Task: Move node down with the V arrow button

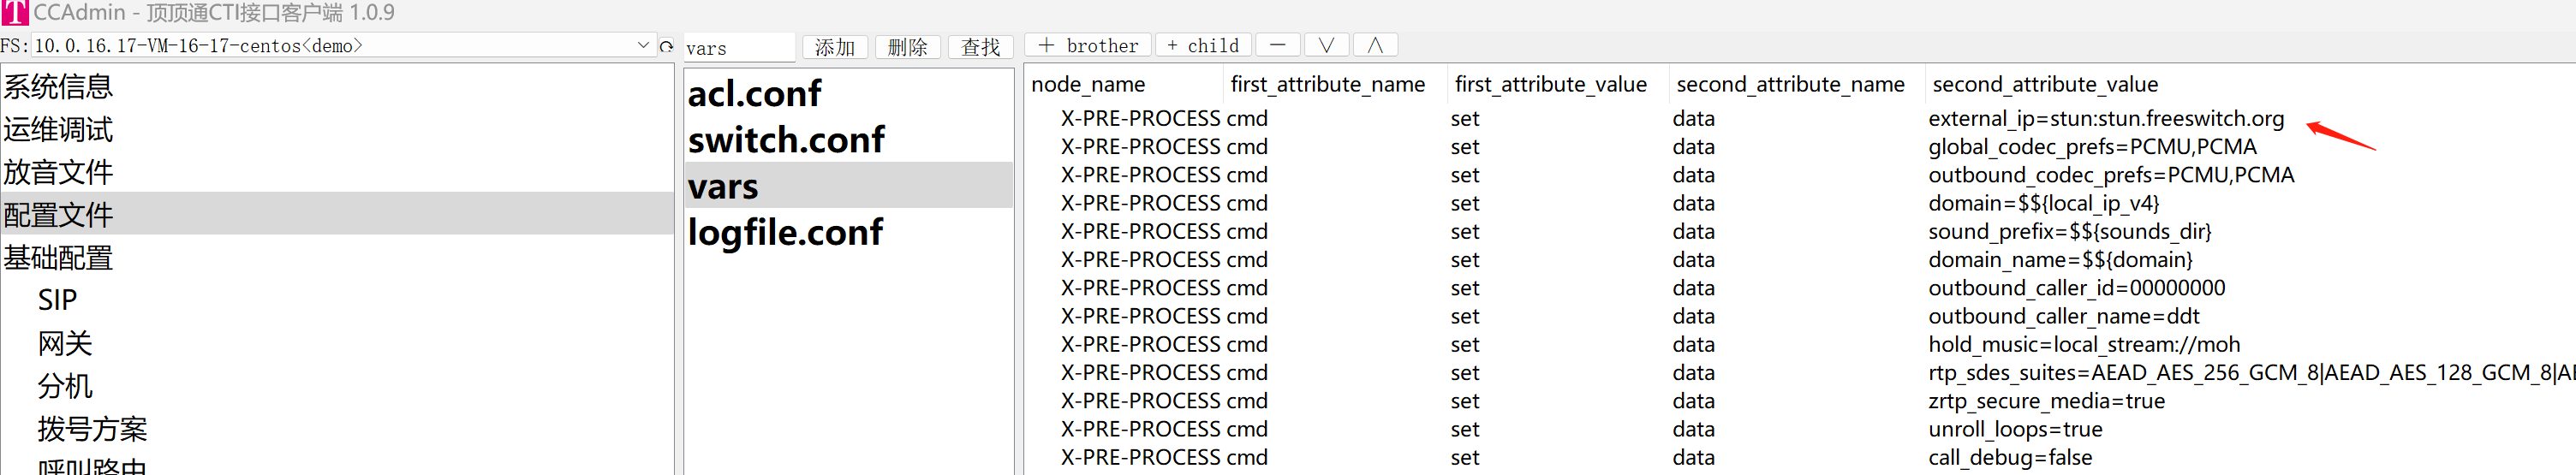Action: [x=1327, y=45]
